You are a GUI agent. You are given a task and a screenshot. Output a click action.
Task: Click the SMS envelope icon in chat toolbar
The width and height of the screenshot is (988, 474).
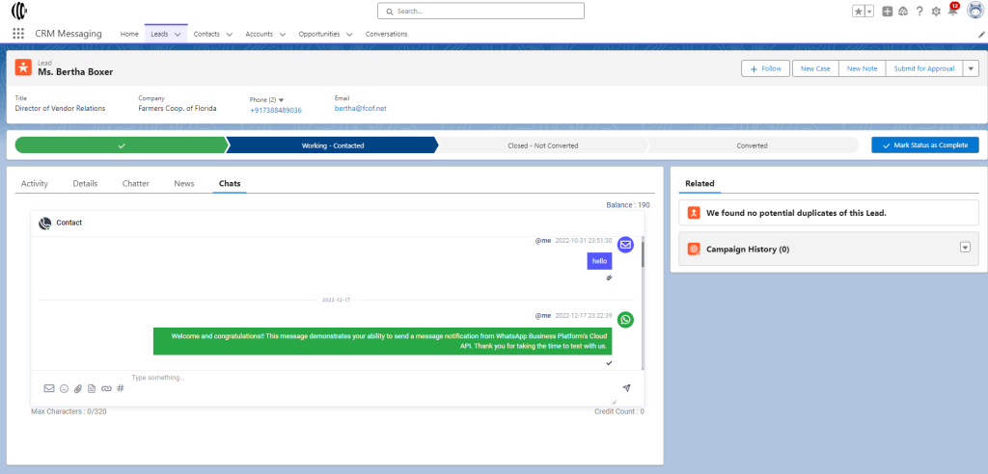coord(49,388)
